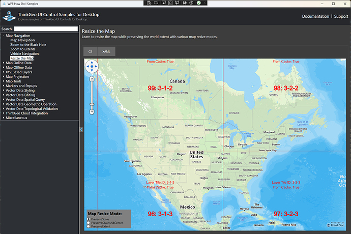Collapse the Map Navigation tree group
This screenshot has width=351, height=234.
[4, 36]
